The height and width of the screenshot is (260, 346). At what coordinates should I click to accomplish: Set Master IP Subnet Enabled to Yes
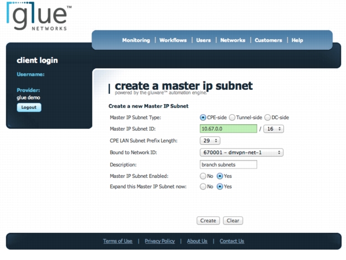tap(220, 176)
